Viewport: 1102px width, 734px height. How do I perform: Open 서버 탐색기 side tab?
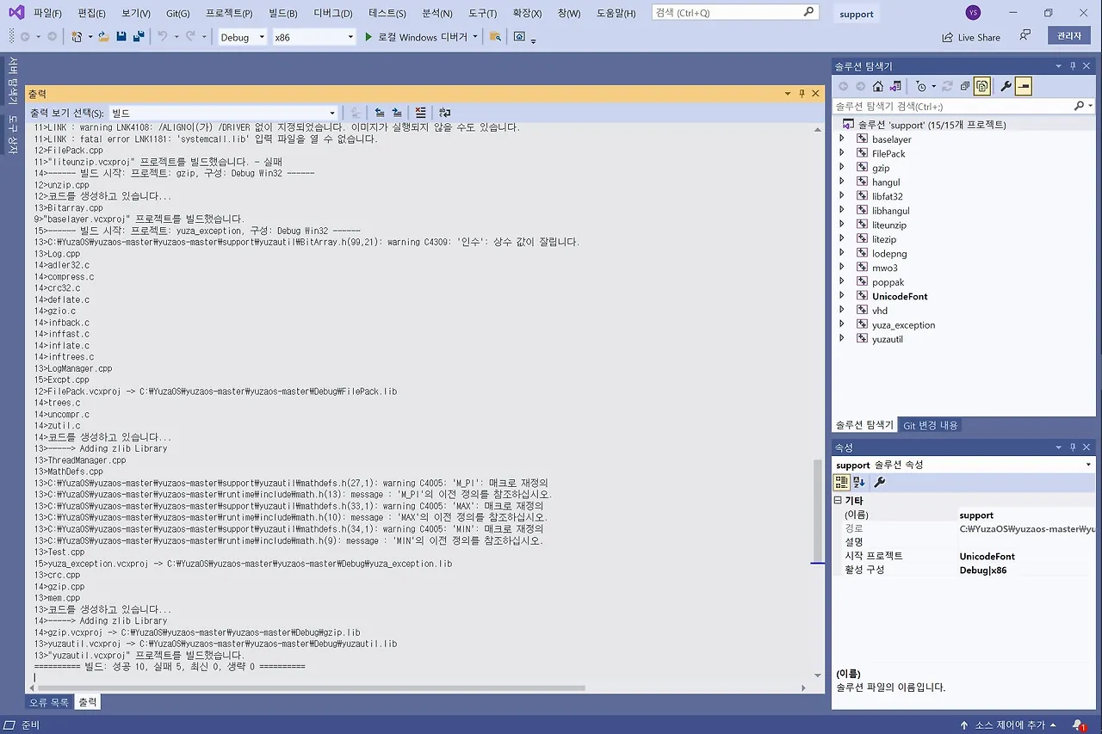[x=12, y=81]
